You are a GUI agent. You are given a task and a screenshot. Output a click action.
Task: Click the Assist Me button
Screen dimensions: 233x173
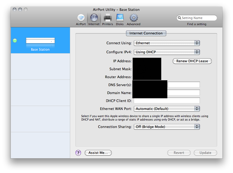tap(98, 153)
